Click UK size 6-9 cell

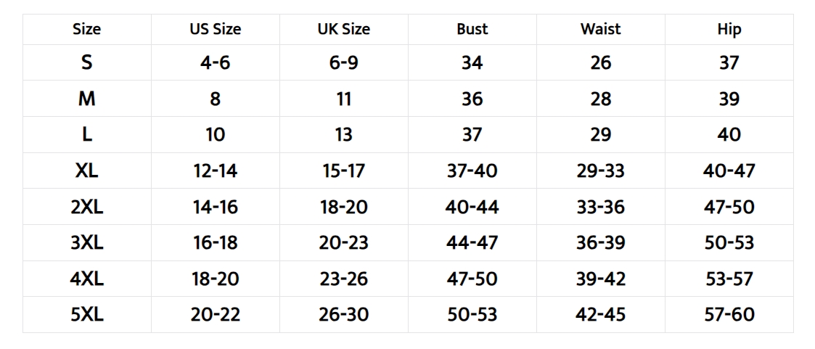(343, 62)
